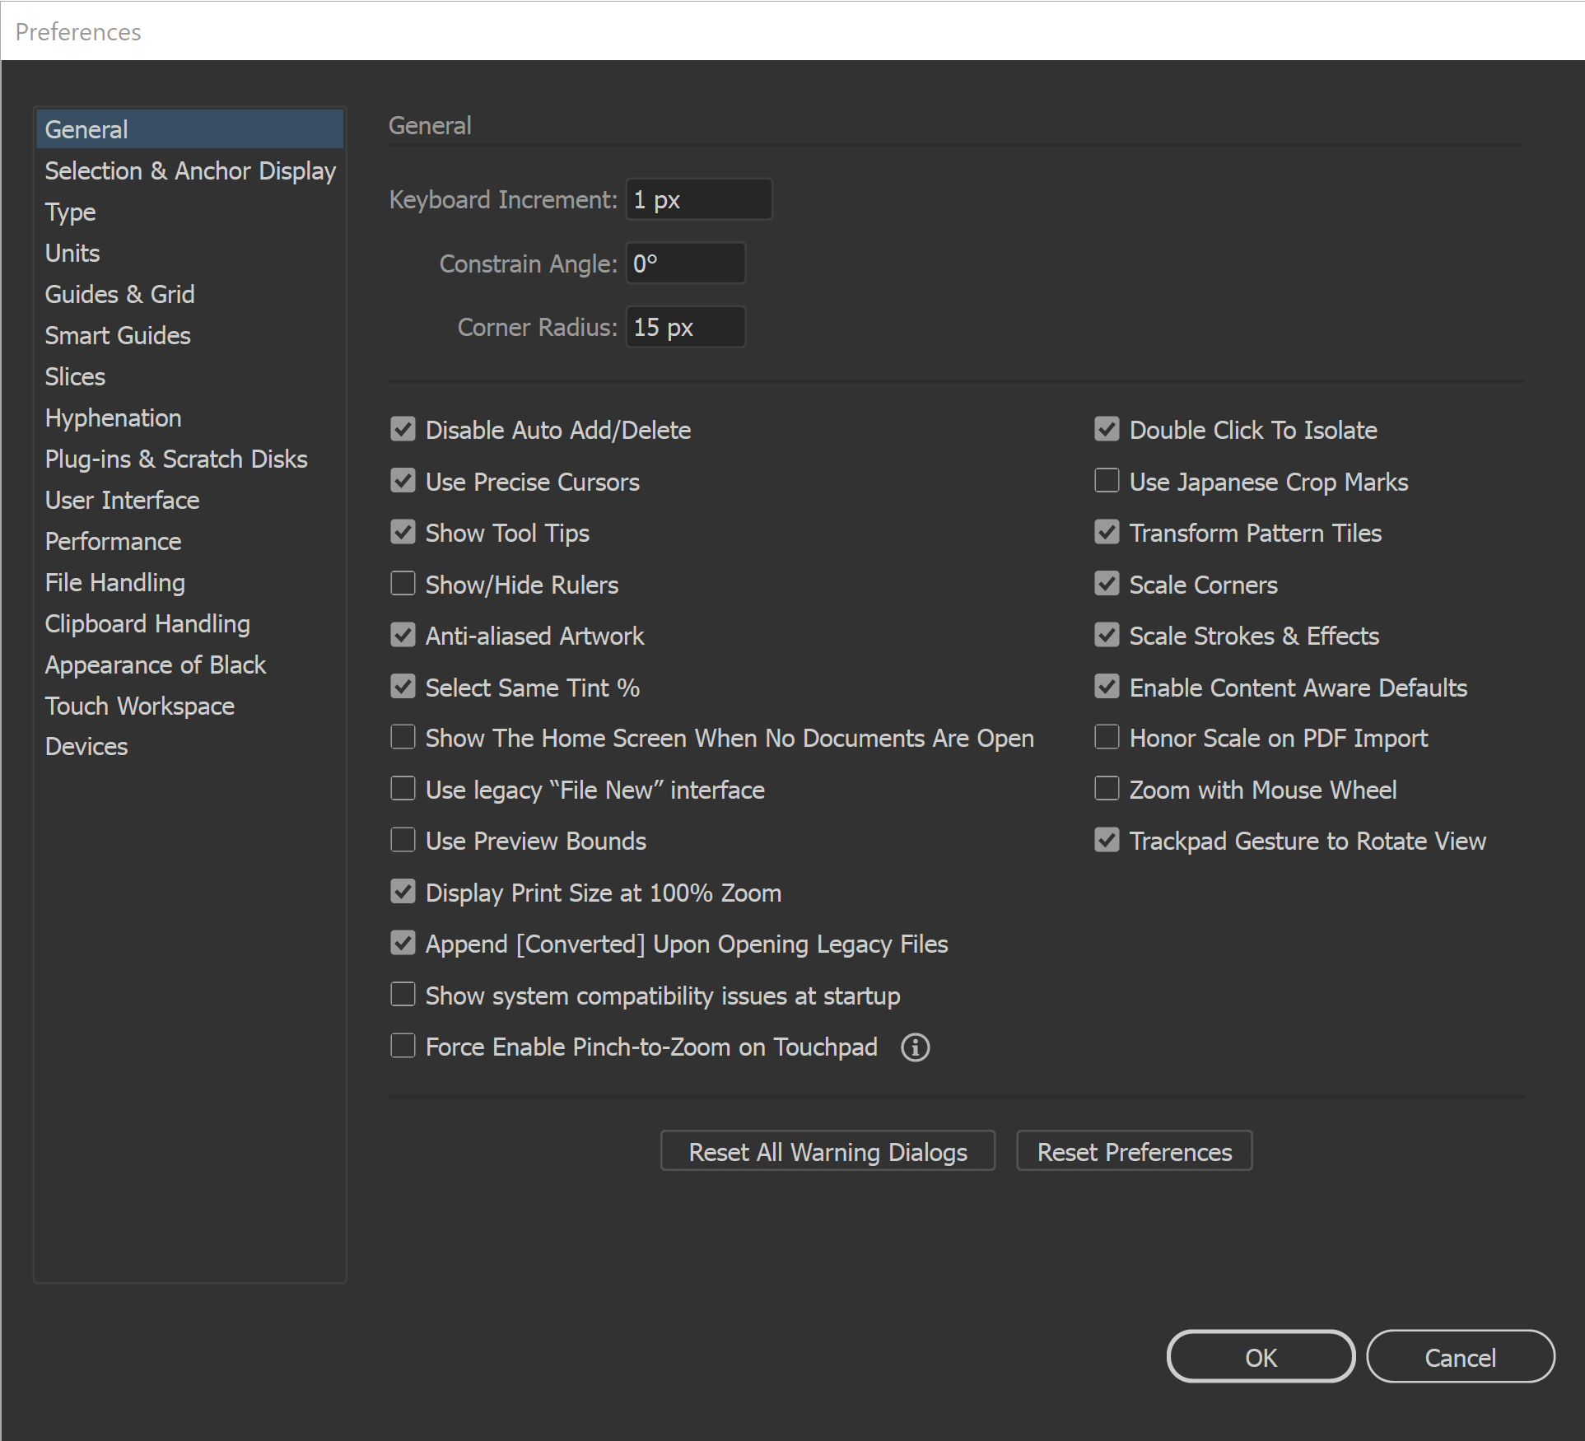Go to Appearance of Black settings
The width and height of the screenshot is (1585, 1441).
(189, 665)
